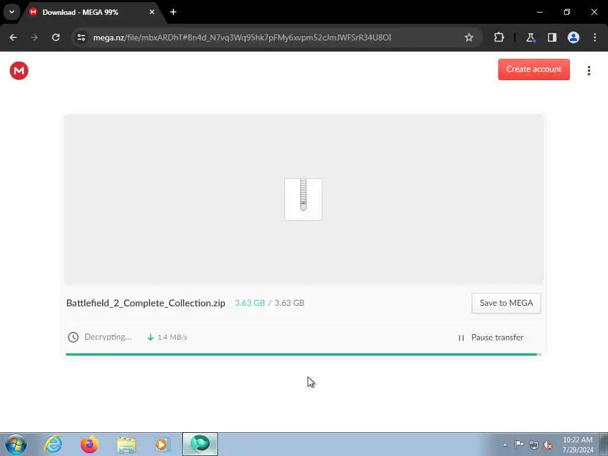Viewport: 608px width, 456px height.
Task: Open the MEGA page three-dot menu
Action: pos(588,71)
